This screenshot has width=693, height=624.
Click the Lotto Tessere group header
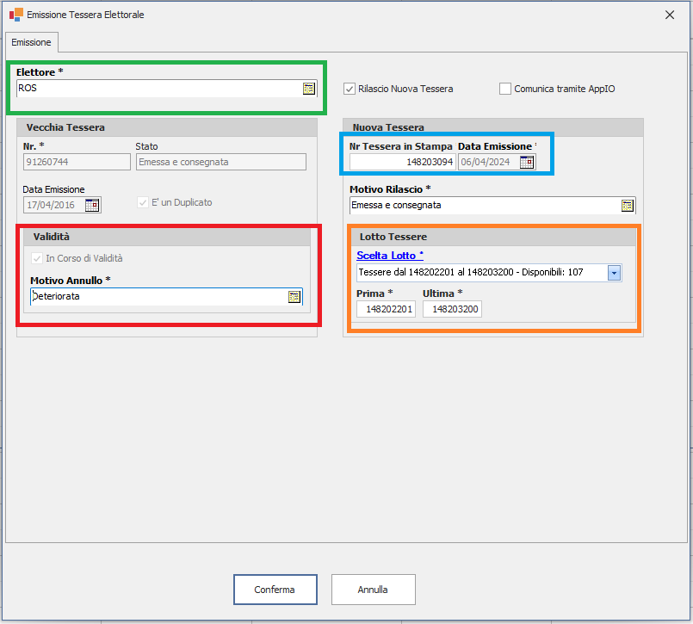tap(493, 238)
